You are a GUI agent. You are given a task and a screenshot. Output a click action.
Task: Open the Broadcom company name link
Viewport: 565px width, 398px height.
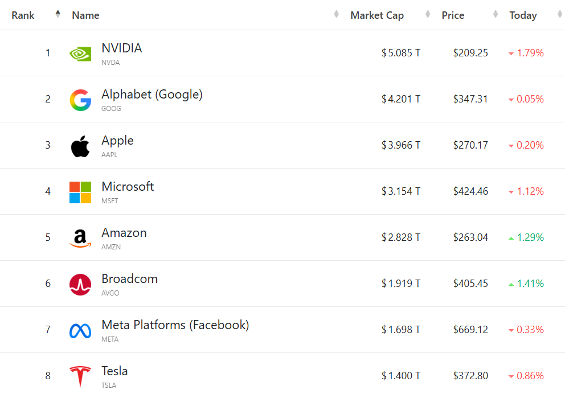[129, 278]
